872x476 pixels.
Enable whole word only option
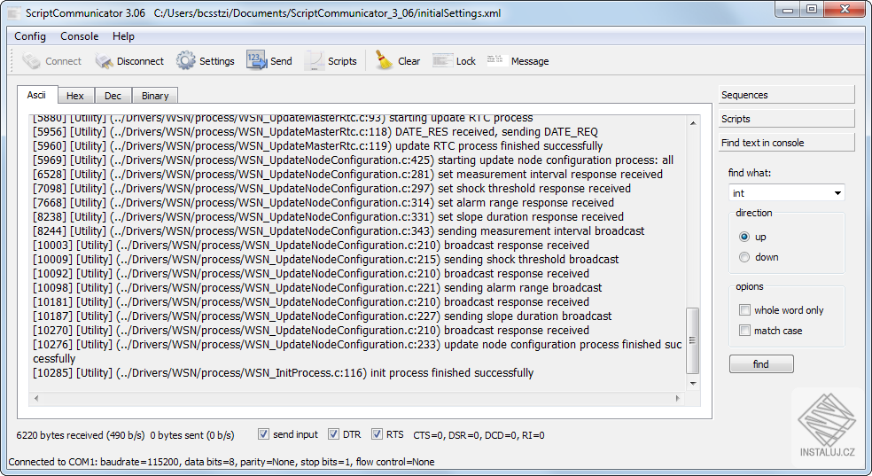click(744, 309)
